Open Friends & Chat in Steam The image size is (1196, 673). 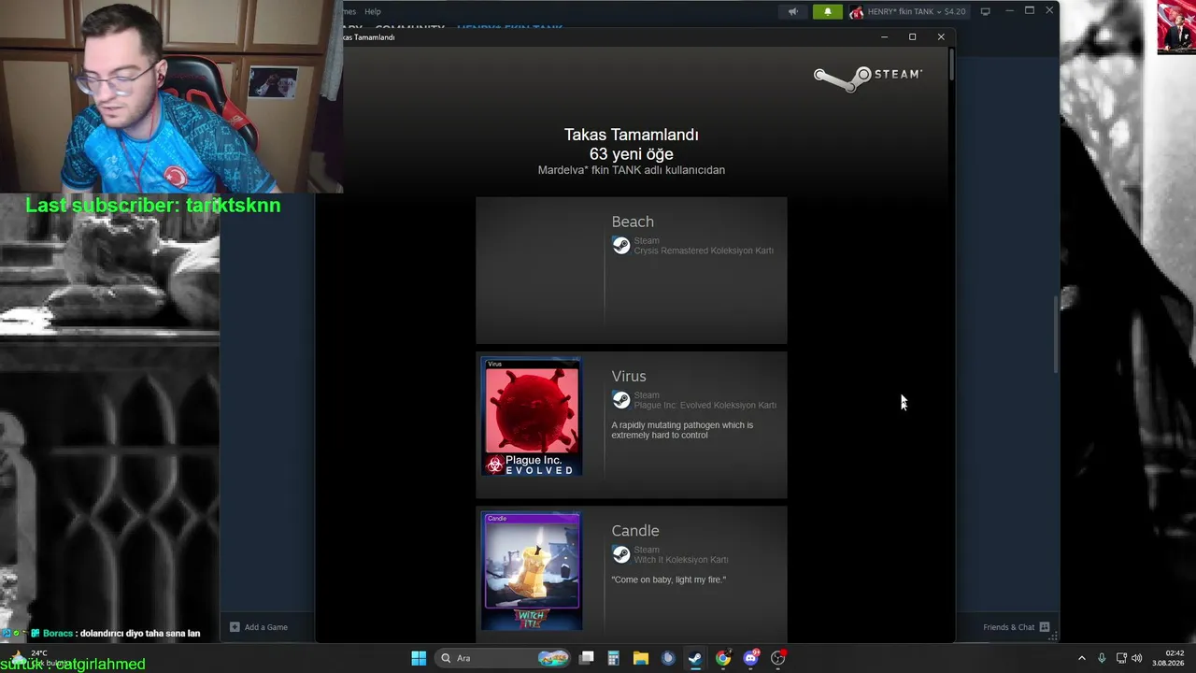pos(1016,627)
